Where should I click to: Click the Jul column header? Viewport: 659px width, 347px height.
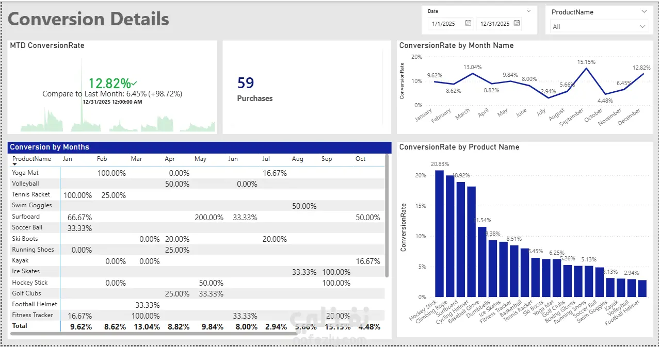click(x=266, y=159)
